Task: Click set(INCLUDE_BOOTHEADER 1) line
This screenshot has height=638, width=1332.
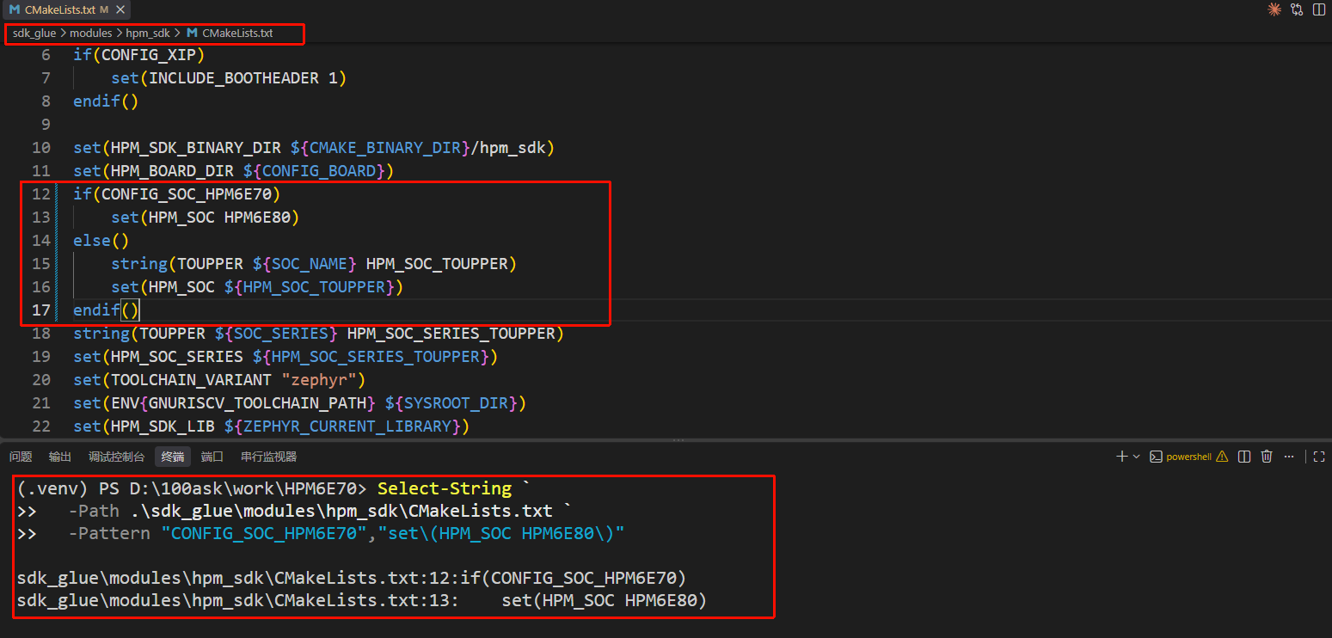Action: (229, 77)
